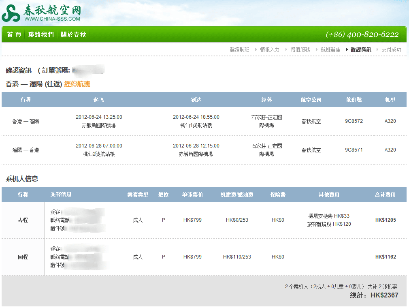Open the 首頁 home menu item
Screen dimensions: 409x308
click(x=14, y=35)
